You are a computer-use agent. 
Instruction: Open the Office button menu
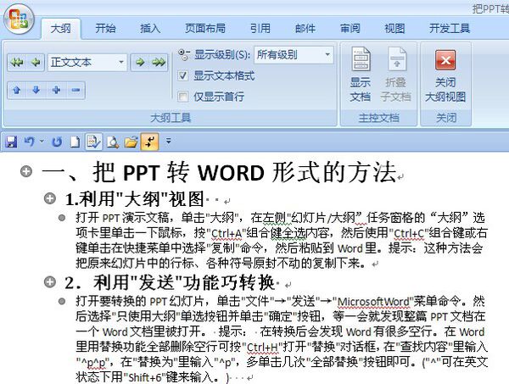(19, 19)
